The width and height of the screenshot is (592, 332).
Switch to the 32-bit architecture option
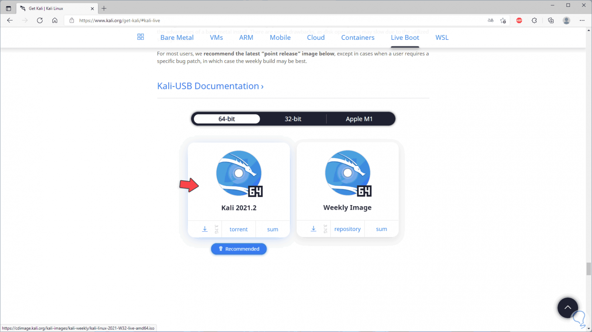[293, 119]
